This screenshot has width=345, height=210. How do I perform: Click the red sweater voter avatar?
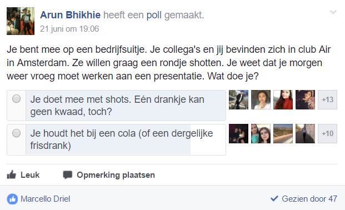pyautogui.click(x=283, y=99)
